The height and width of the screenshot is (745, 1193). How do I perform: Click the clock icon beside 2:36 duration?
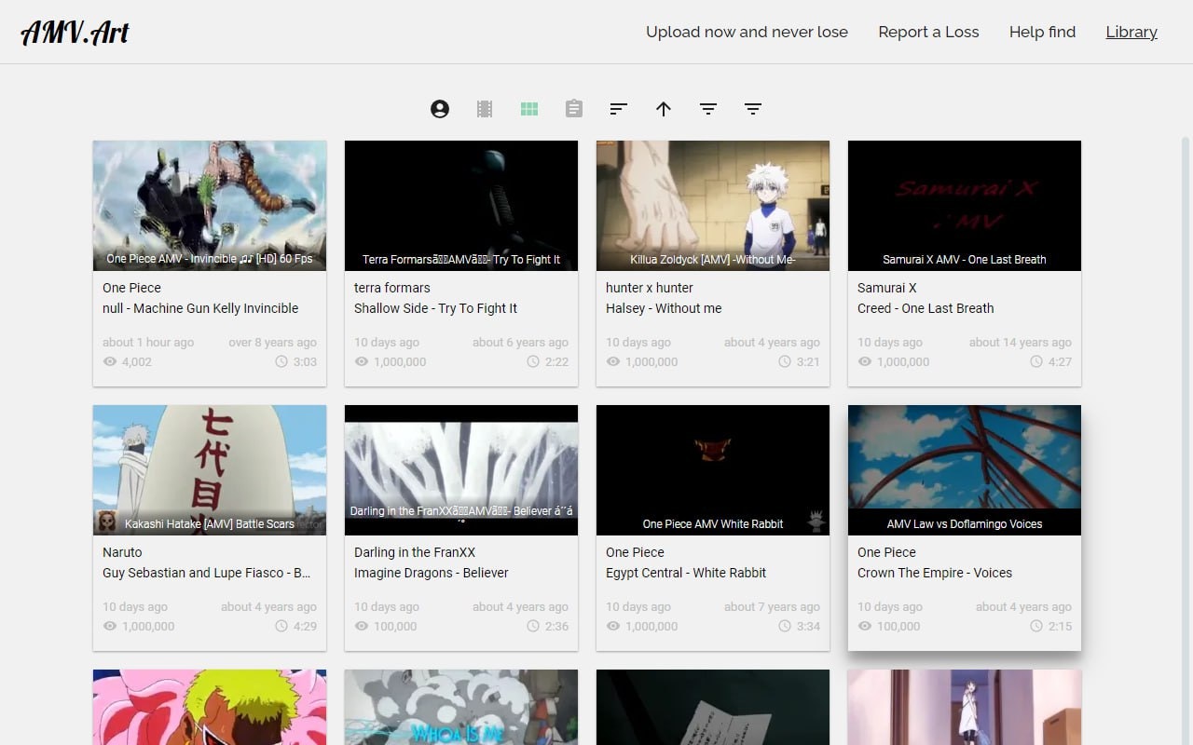[x=533, y=626]
